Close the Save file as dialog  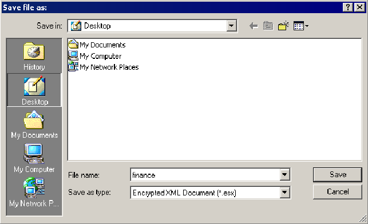tap(359, 7)
